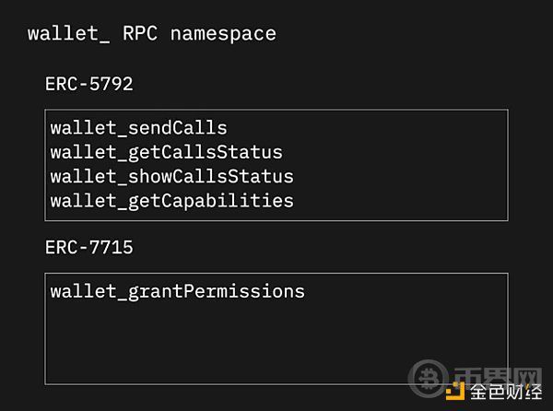This screenshot has width=553, height=411.
Task: Click the RPC word in the heading
Action: (140, 34)
